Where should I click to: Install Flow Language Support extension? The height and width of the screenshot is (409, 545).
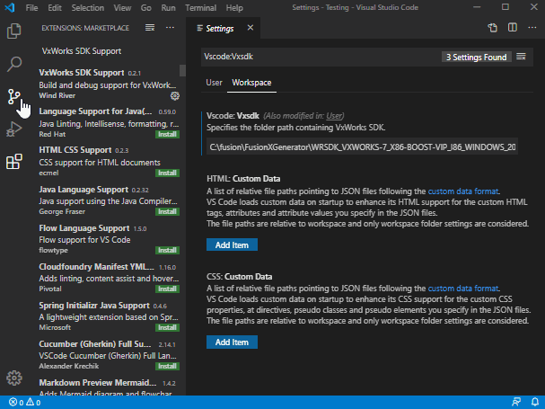pos(167,250)
